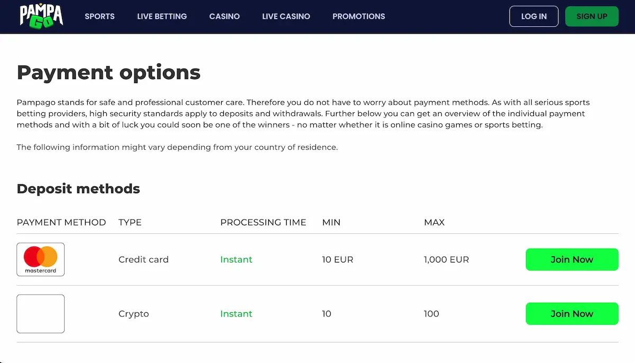Click the Deposit methods heading
Image resolution: width=635 pixels, height=363 pixels.
point(78,189)
